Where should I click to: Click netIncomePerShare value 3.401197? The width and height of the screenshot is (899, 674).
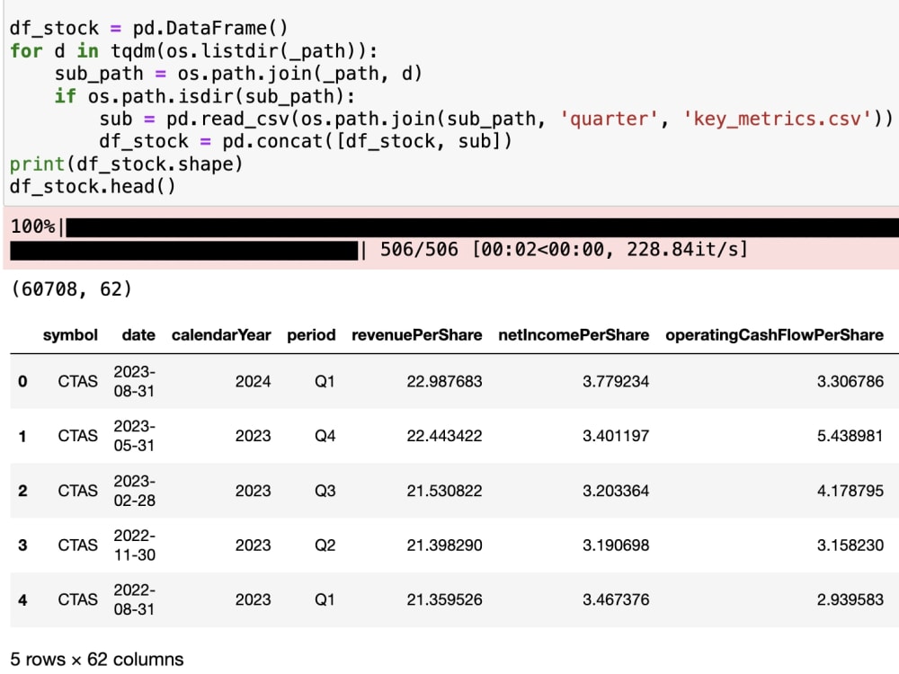[616, 436]
